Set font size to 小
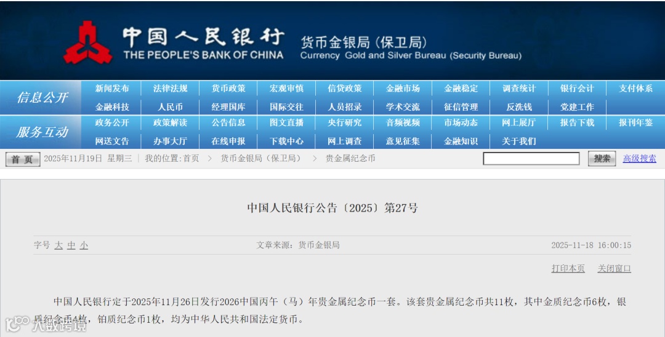The width and height of the screenshot is (665, 337). click(x=84, y=245)
